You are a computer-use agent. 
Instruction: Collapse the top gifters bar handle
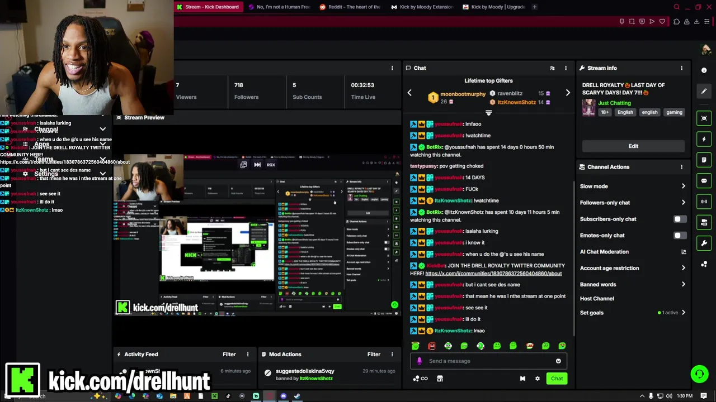click(x=488, y=113)
